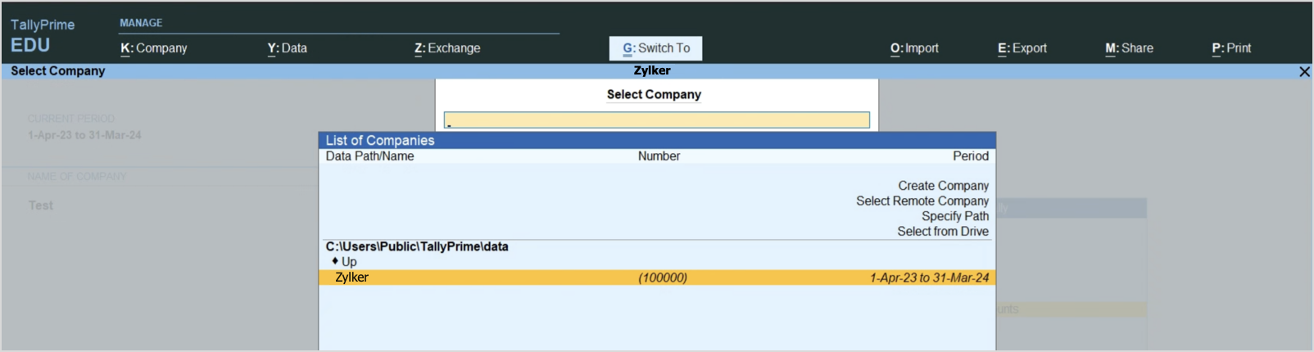Click the C:\Users\Public\TallyPrime\data path entry

417,246
